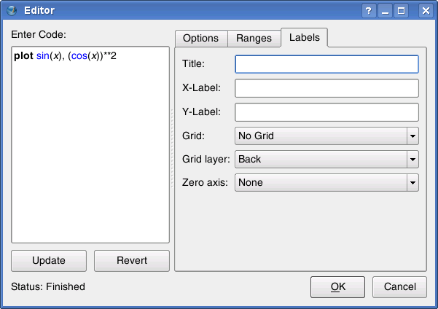The height and width of the screenshot is (309, 438).
Task: Place cursor in the Y-Label field
Action: (326, 112)
